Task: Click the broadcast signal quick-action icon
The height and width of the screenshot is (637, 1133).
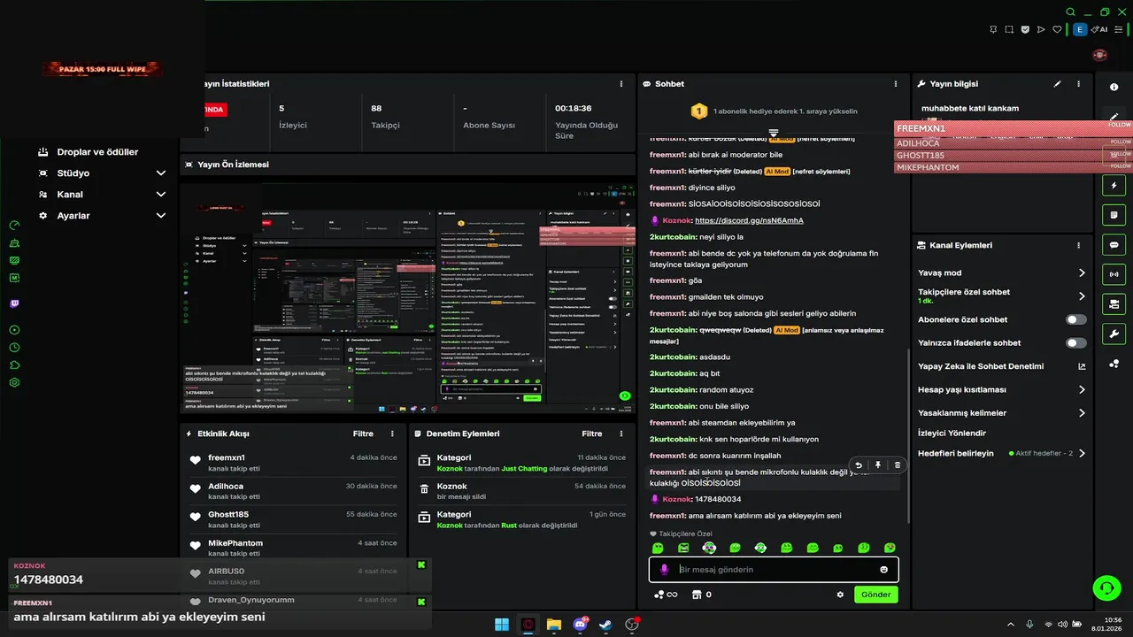Action: [x=1114, y=274]
